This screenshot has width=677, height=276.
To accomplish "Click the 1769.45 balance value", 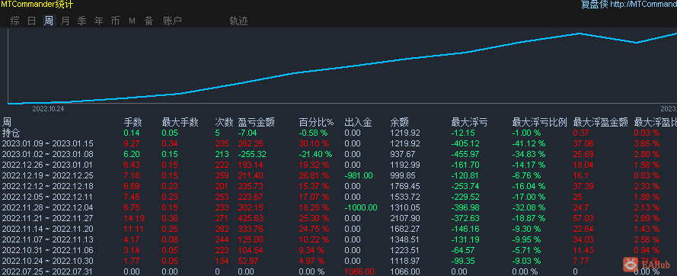I will tap(405, 186).
